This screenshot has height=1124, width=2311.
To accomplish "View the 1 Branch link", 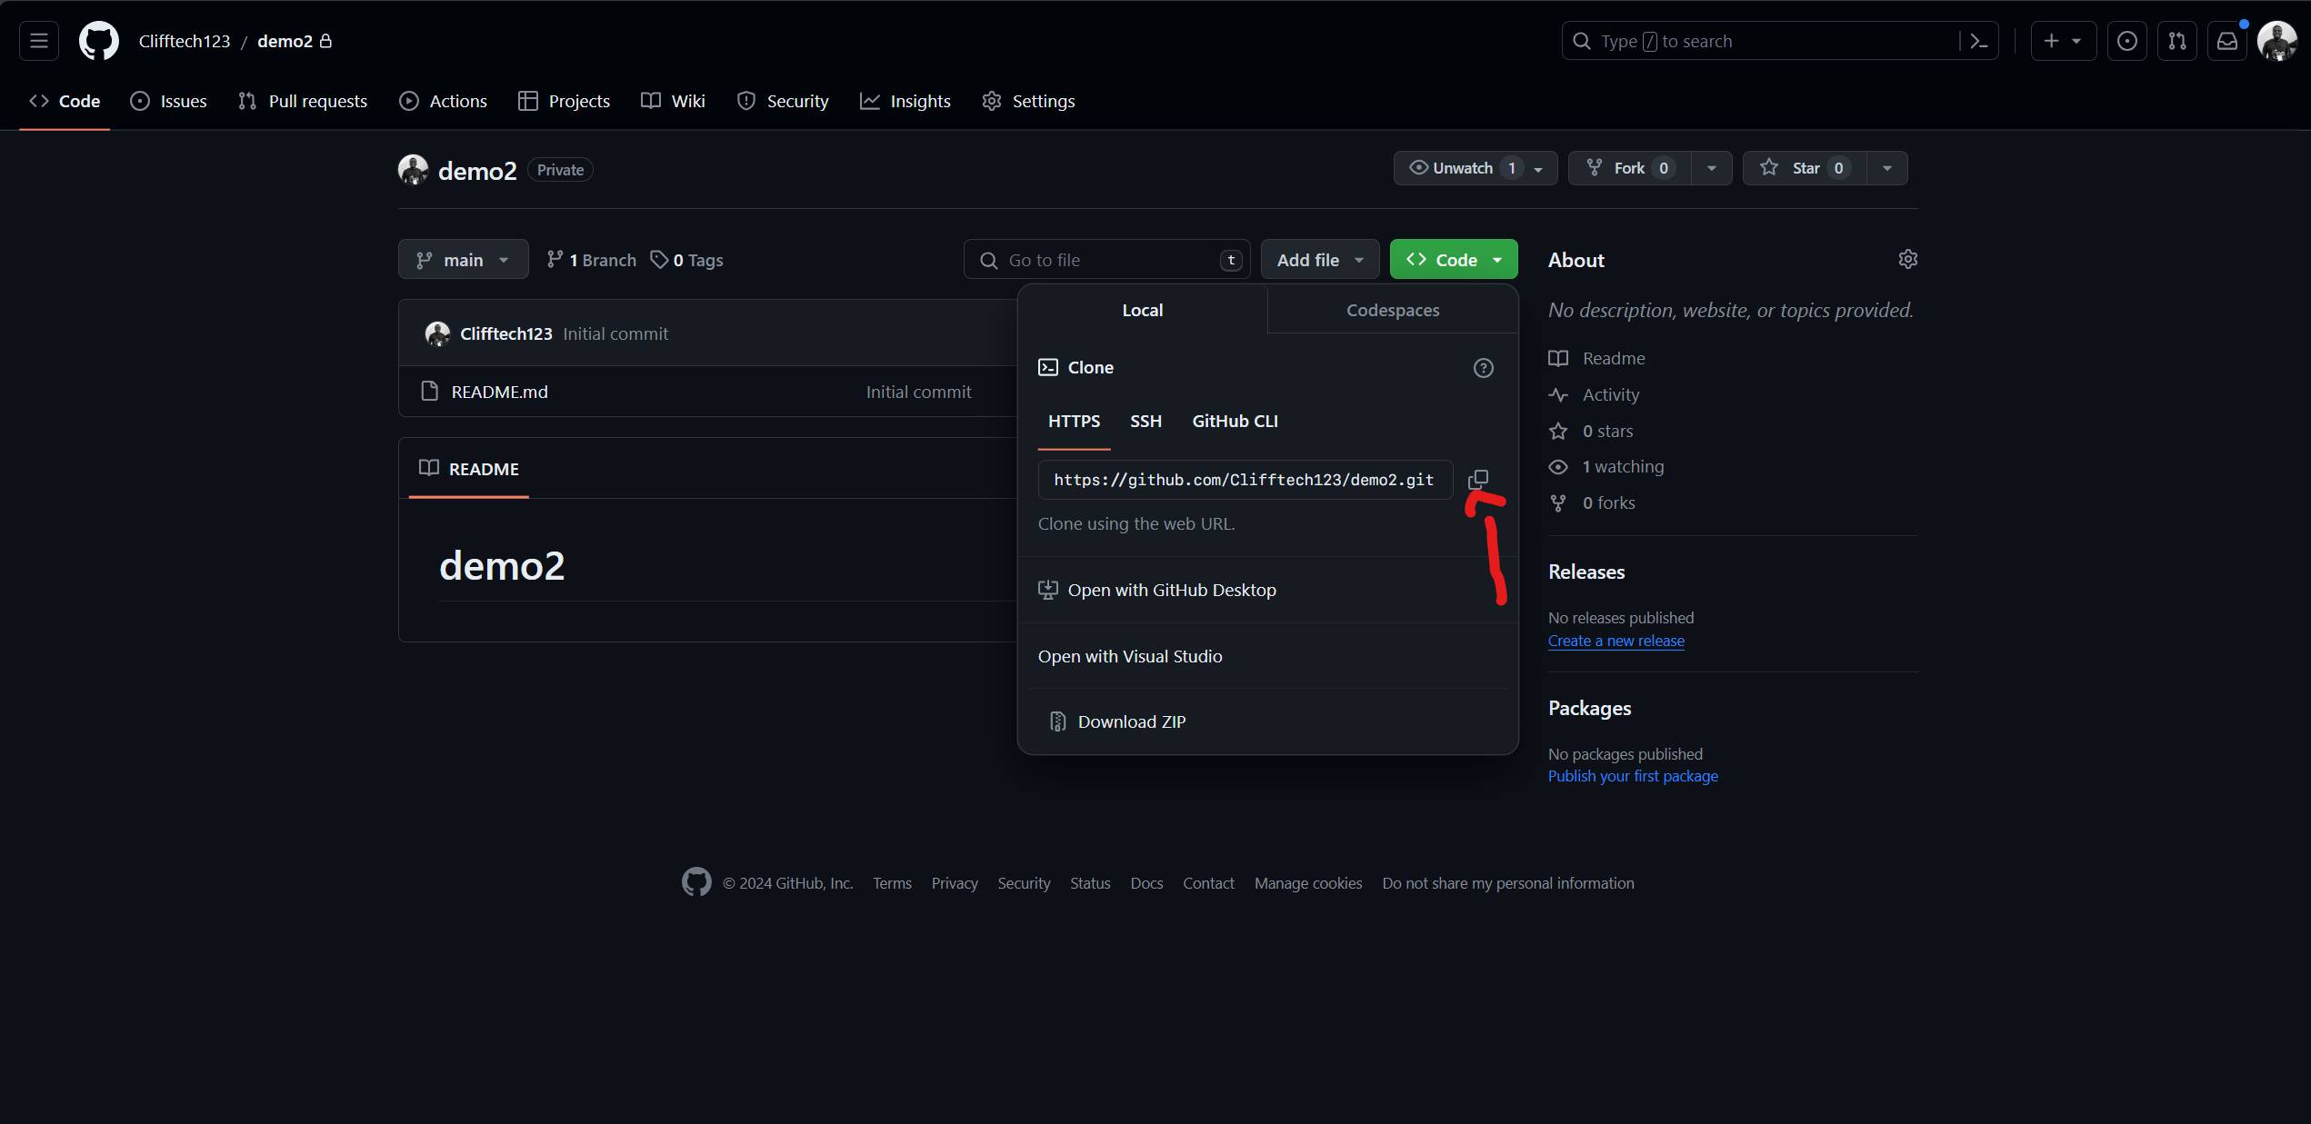I will pos(591,260).
